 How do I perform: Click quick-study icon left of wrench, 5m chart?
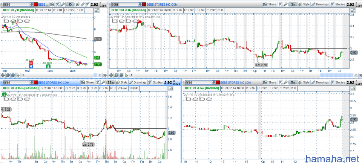[x=280, y=82]
